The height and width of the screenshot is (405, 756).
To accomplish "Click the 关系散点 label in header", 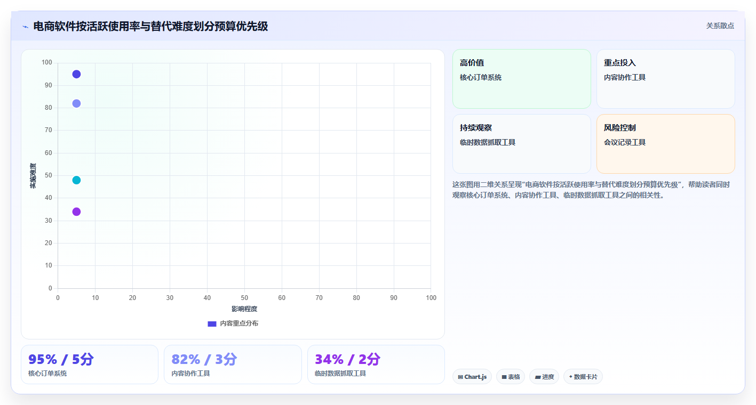I will pyautogui.click(x=720, y=26).
